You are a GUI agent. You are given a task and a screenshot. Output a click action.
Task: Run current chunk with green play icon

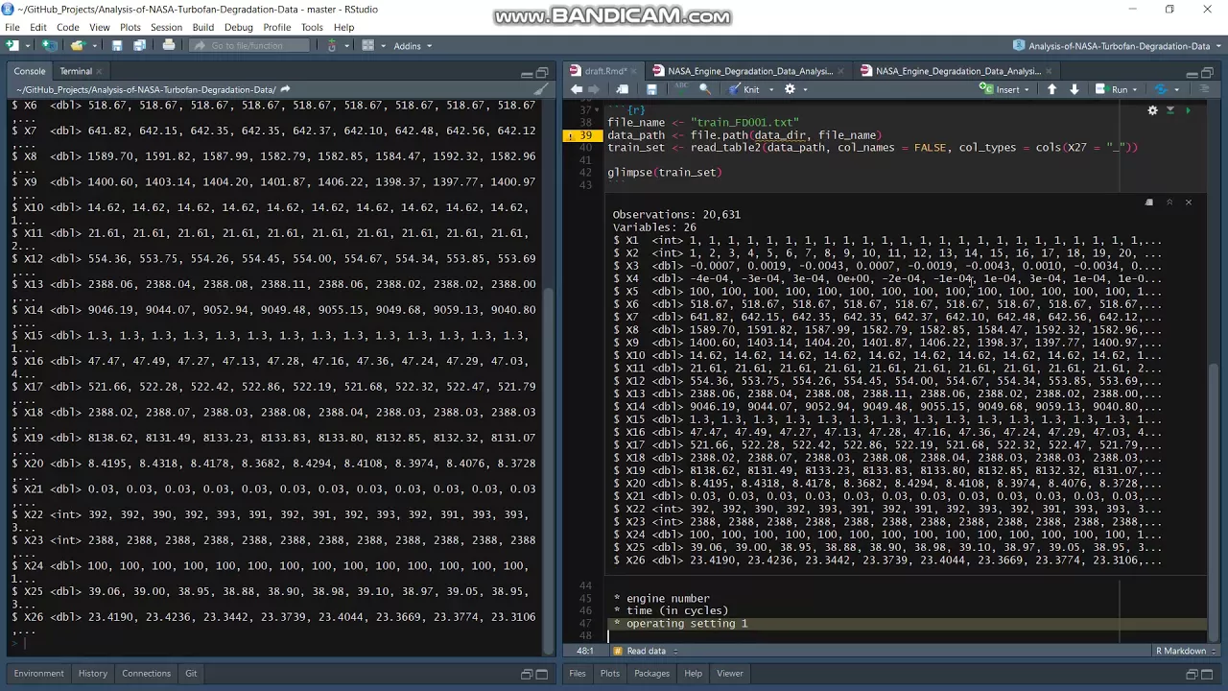pyautogui.click(x=1188, y=110)
